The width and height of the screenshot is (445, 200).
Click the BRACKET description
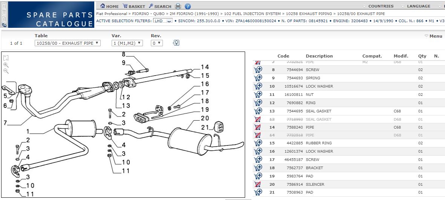315,168
